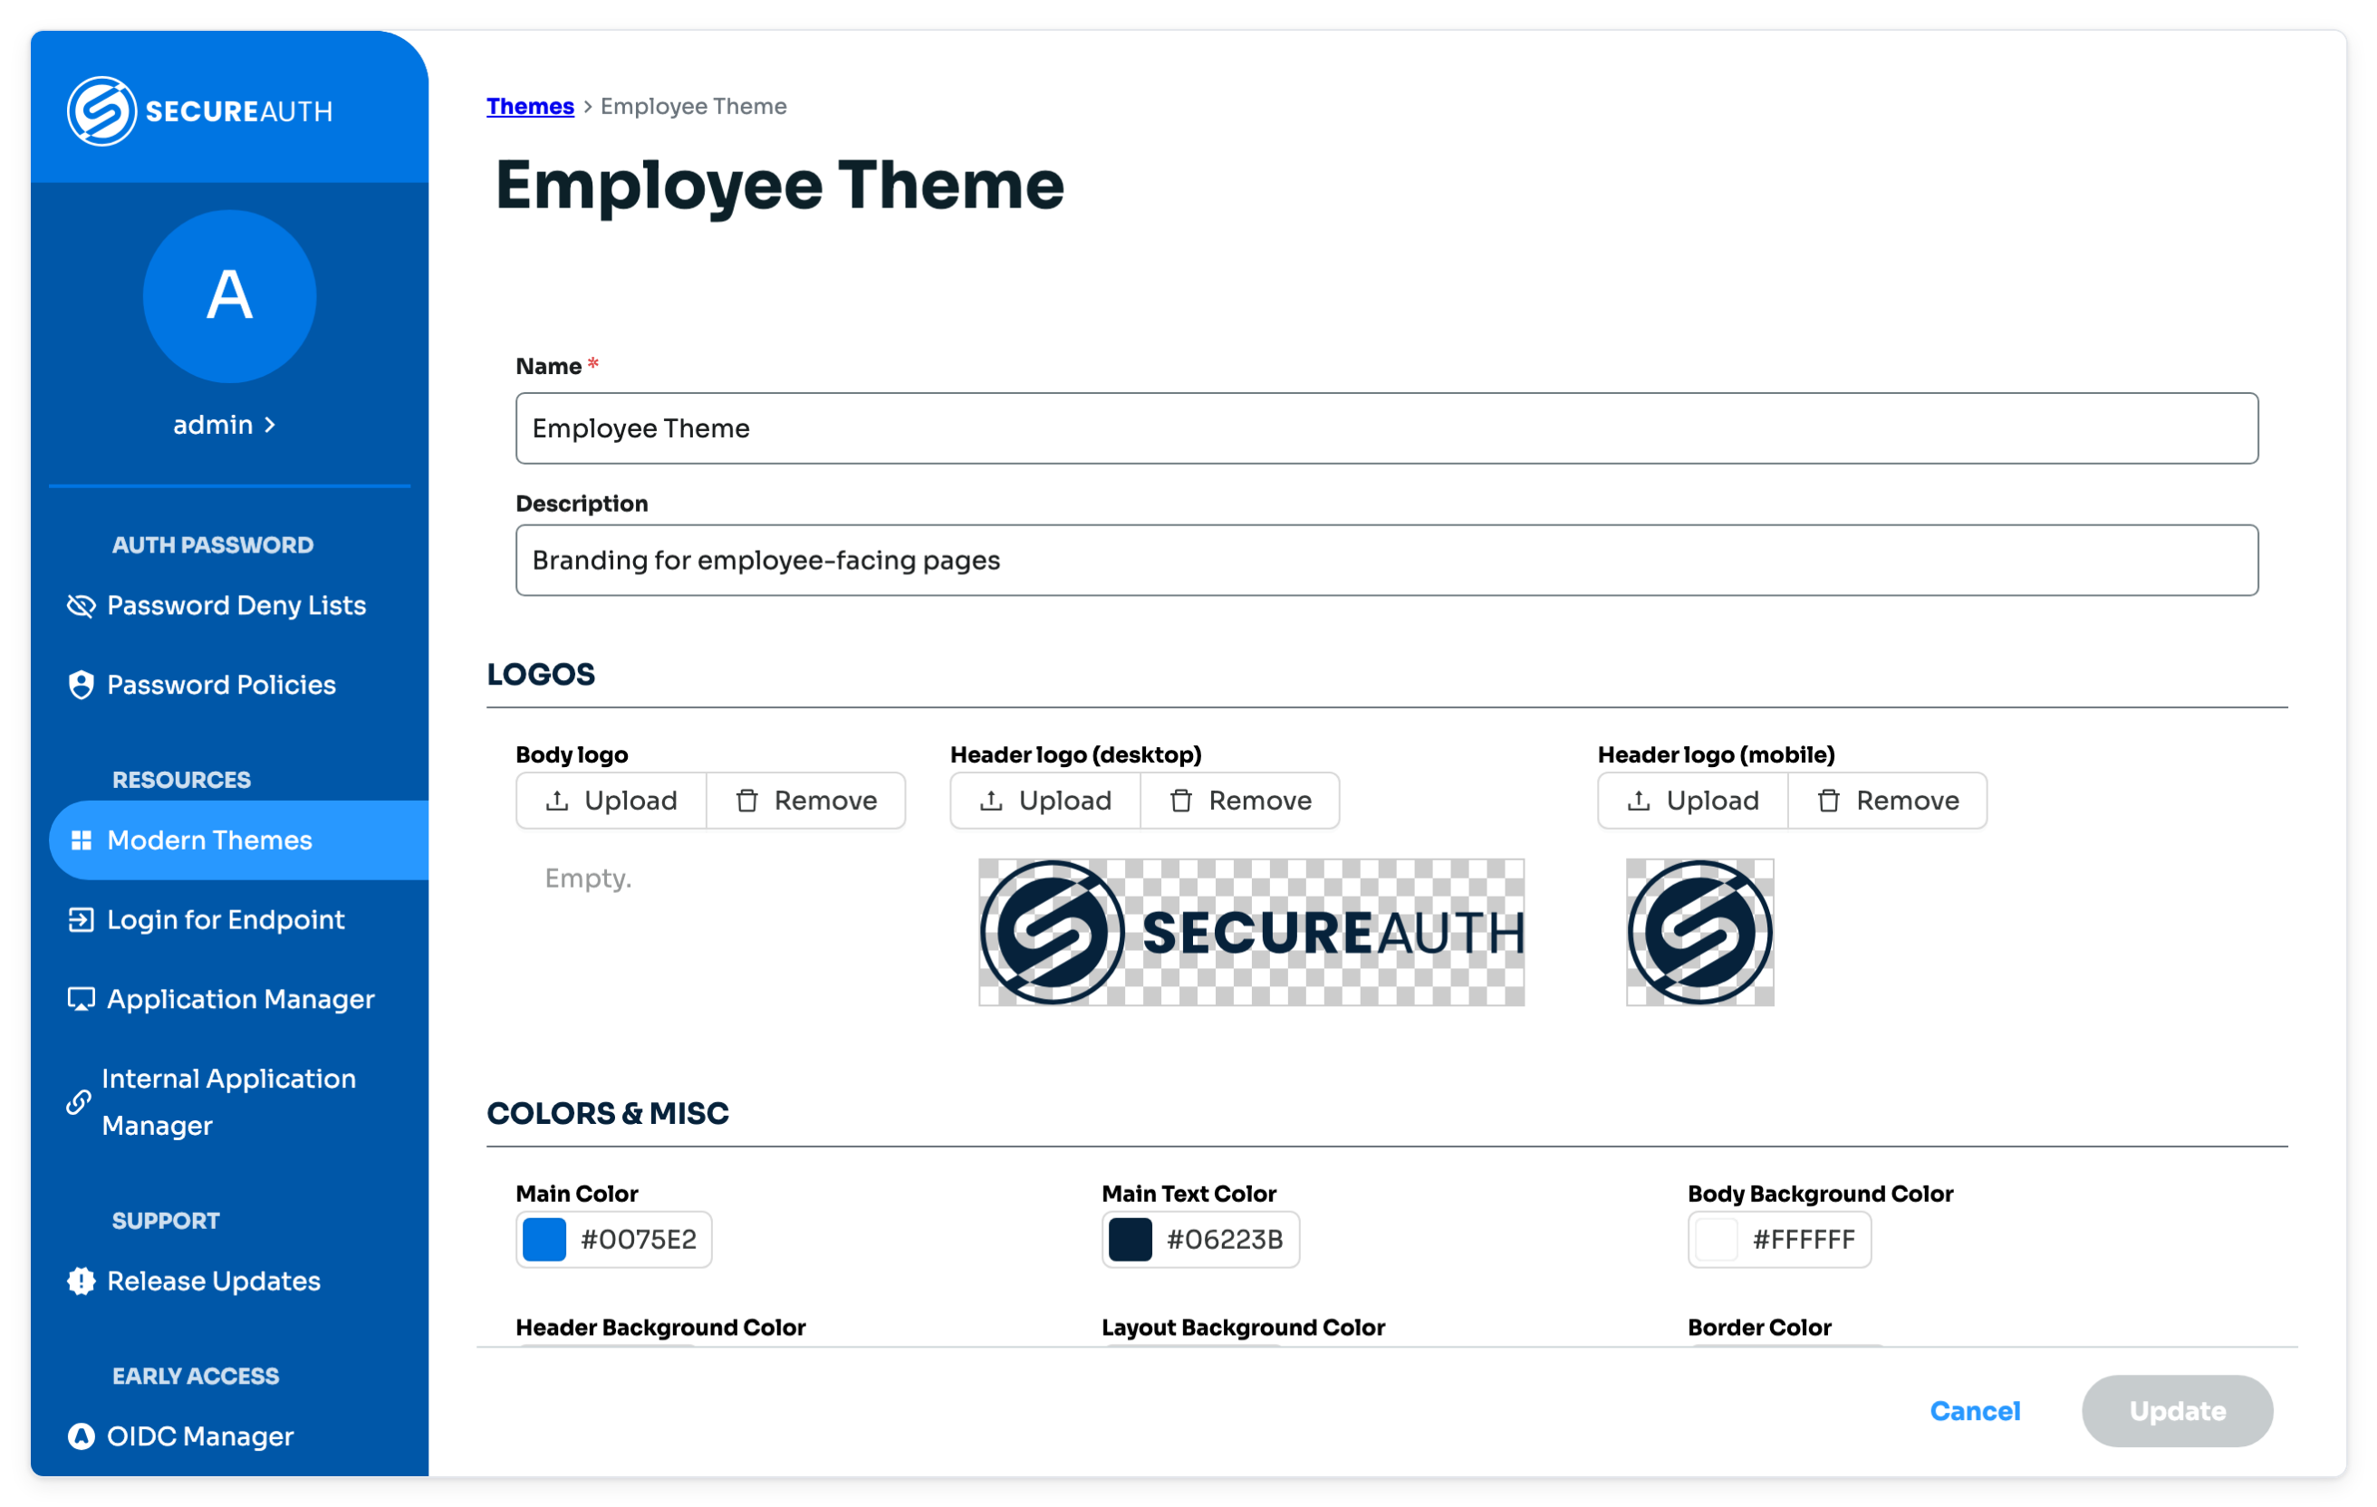Edit the #06223B hex value

(1225, 1241)
